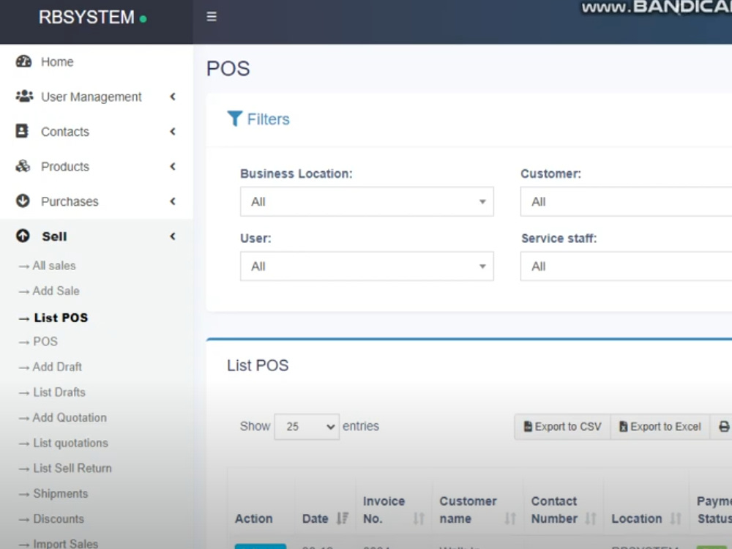Collapse the Sell submenu chevron
732x549 pixels.
pos(173,236)
